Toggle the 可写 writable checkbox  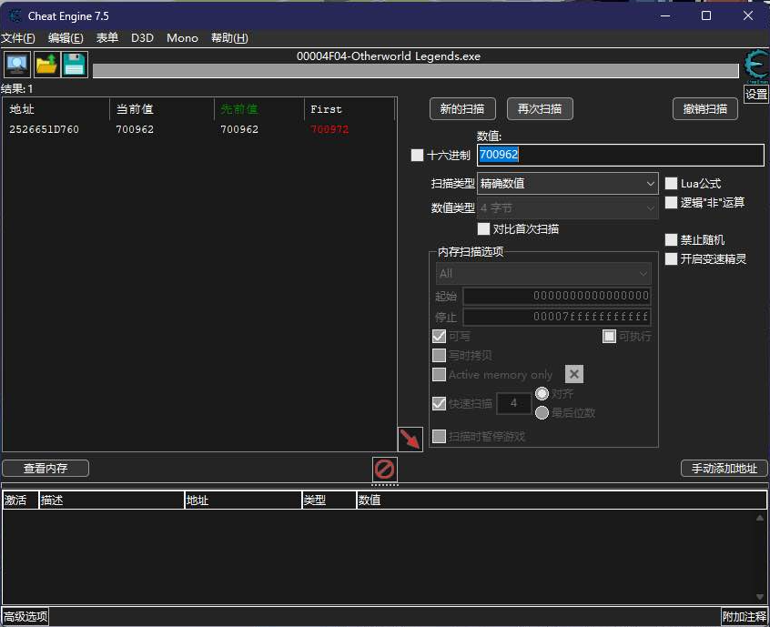click(439, 337)
